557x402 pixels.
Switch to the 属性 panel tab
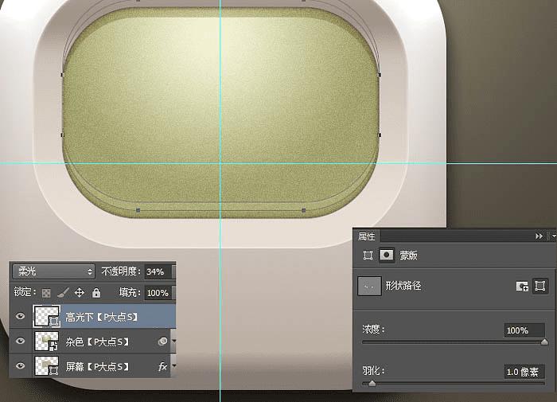click(366, 236)
